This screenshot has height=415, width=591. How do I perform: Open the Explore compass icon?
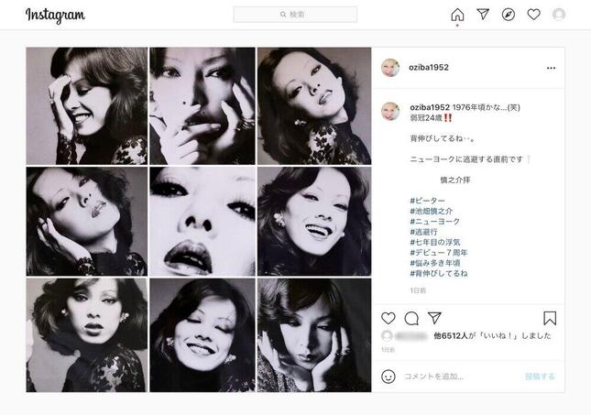509,15
